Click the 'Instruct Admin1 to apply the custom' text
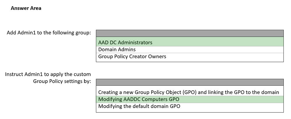Screen dimensions: 291x119 (x=48, y=74)
